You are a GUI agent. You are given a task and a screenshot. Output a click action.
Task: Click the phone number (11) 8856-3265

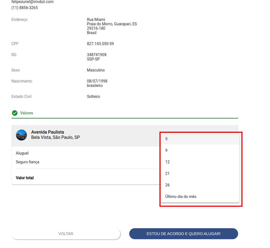point(25,8)
